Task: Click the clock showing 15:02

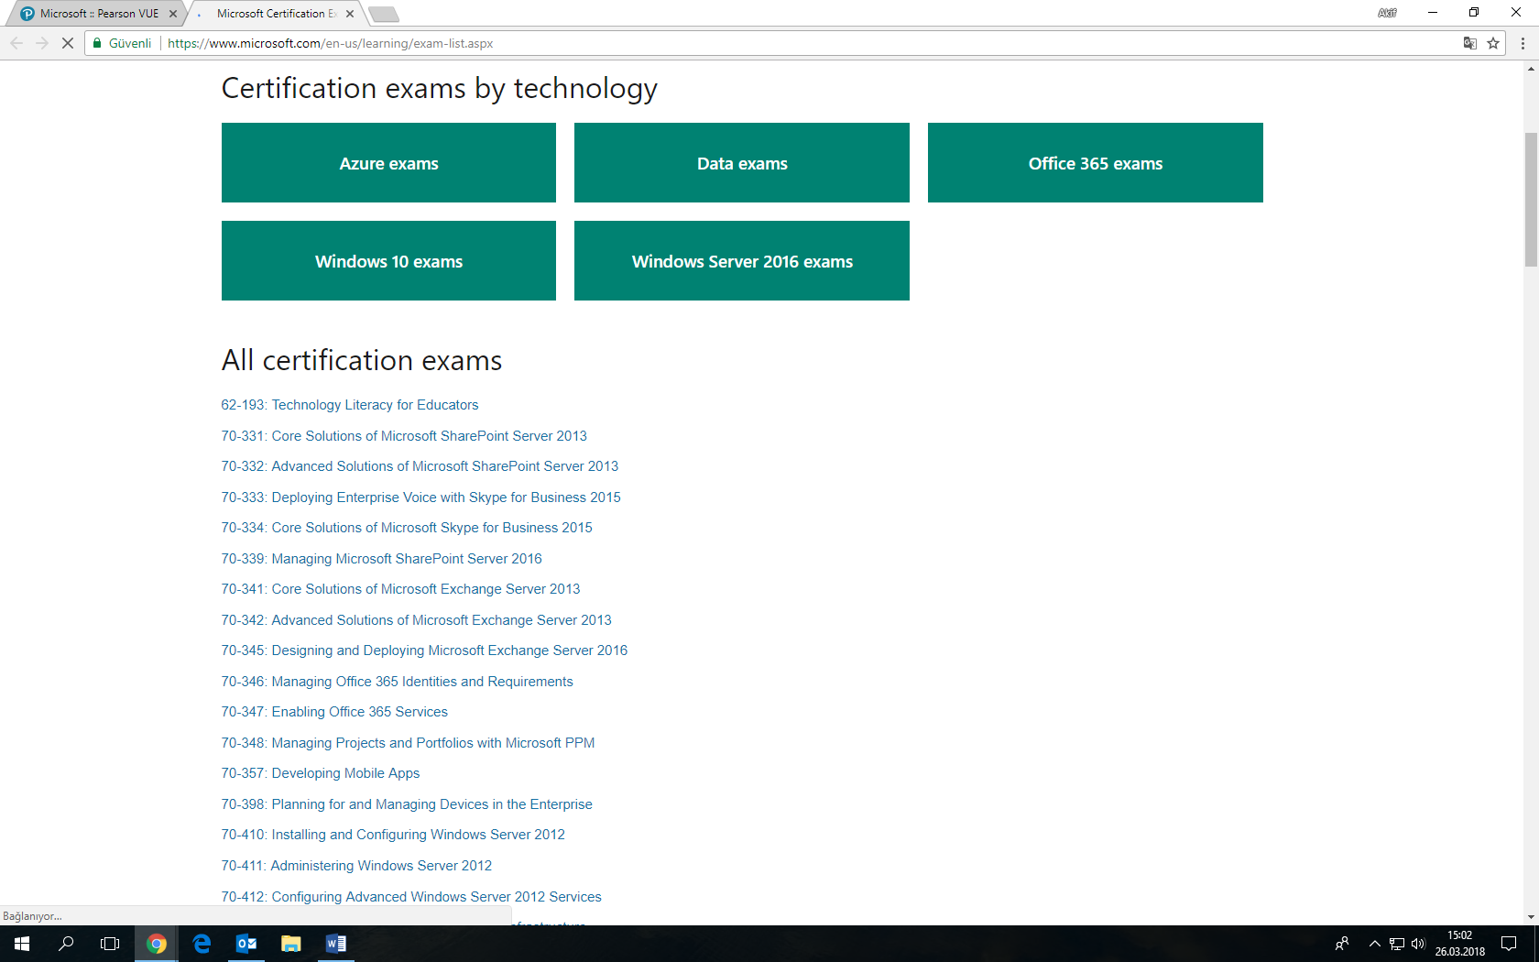Action: pos(1460,944)
